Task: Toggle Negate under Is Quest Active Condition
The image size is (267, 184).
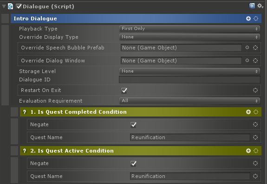Action: (133, 164)
